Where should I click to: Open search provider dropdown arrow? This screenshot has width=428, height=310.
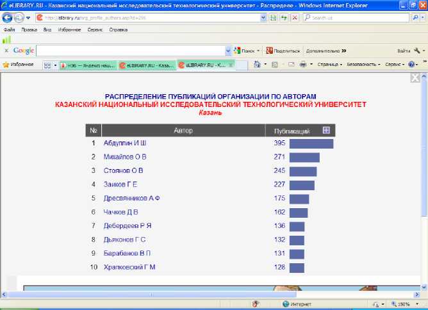[x=423, y=18]
